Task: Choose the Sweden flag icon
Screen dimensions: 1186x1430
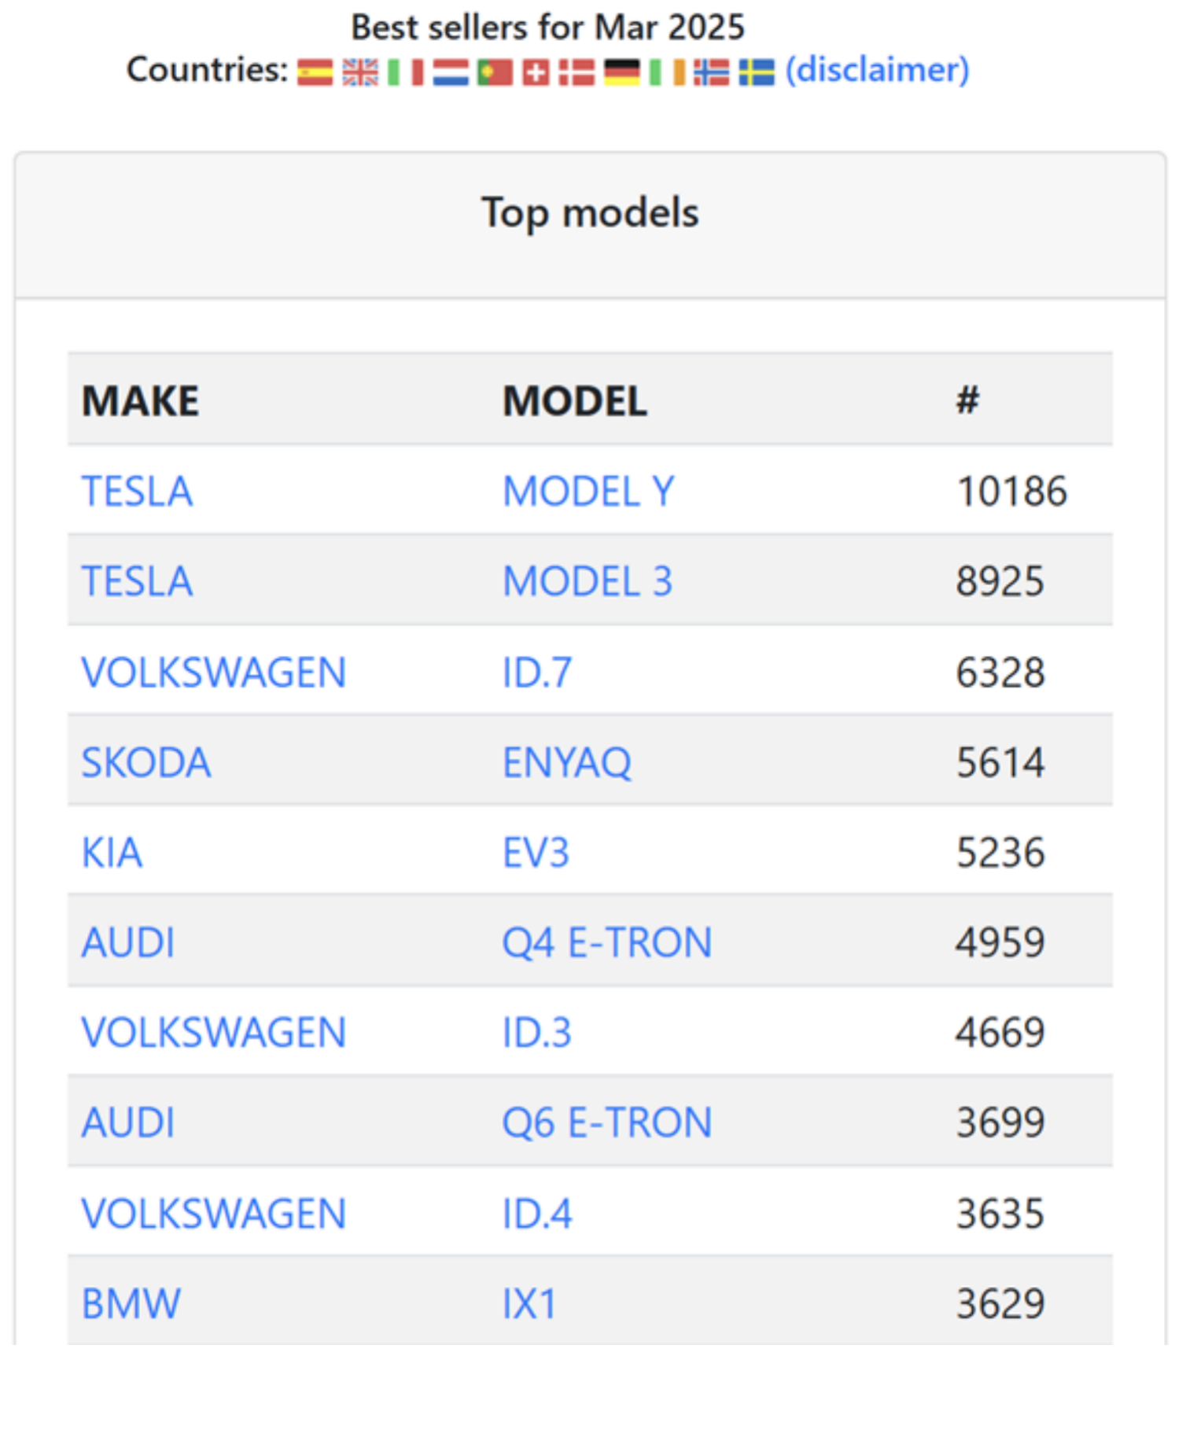Action: 757,72
